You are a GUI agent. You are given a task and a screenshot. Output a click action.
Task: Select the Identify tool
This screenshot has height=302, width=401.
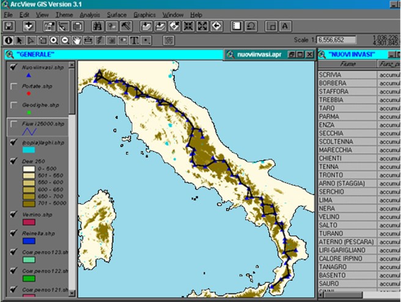[9, 41]
